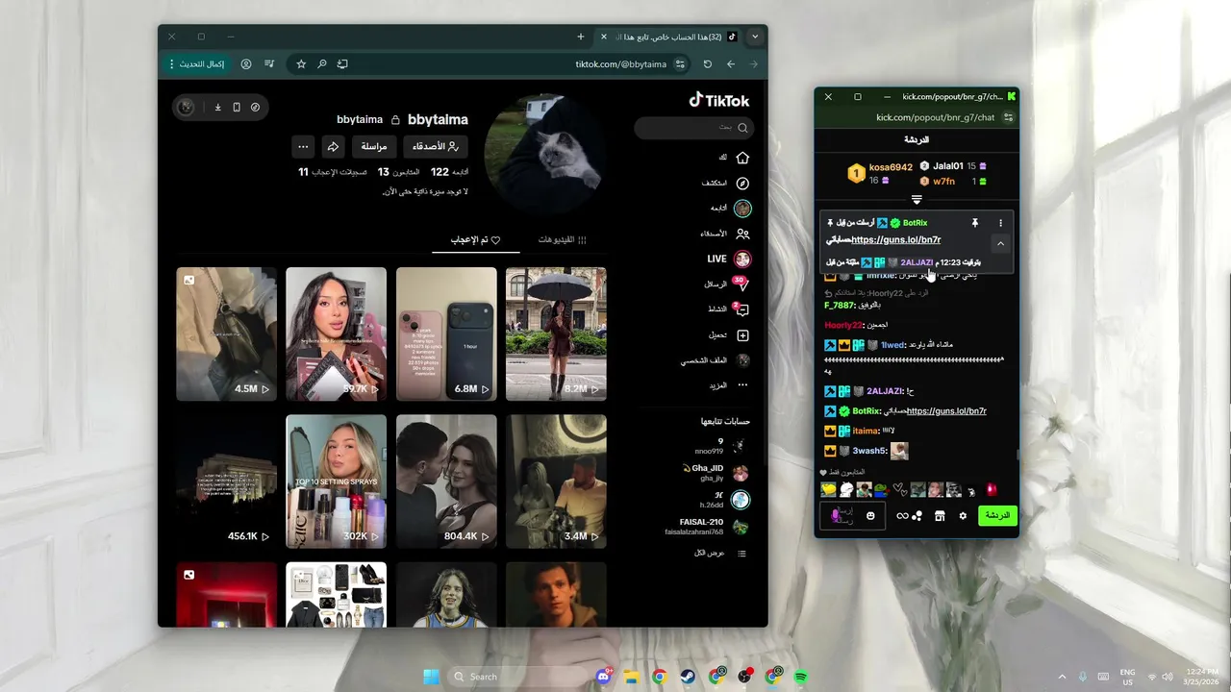Click green chat send button in Kick
1231x692 pixels.
[x=997, y=516]
